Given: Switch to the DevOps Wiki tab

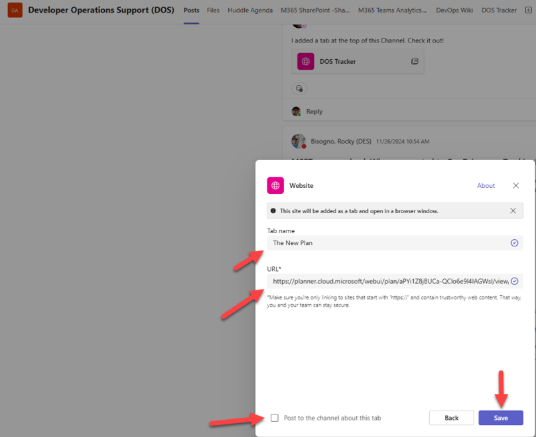Looking at the screenshot, I should click(454, 10).
